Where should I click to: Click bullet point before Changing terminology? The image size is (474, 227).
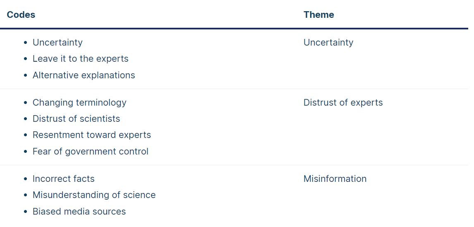25,103
